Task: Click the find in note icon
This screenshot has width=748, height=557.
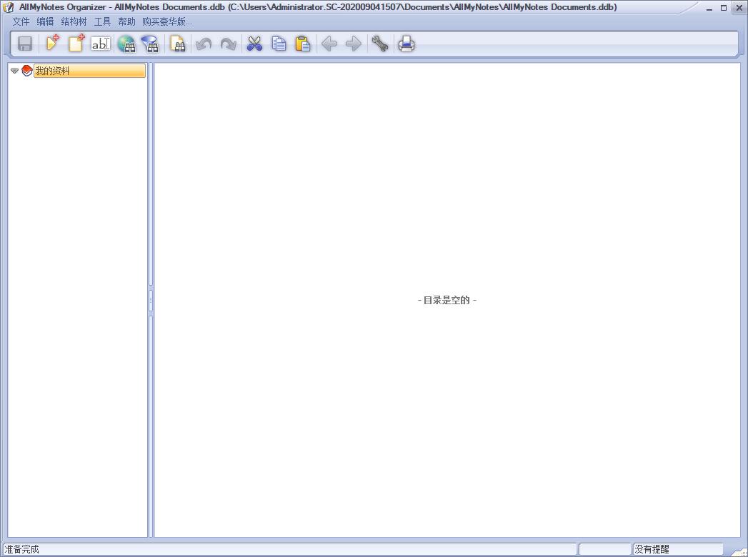Action: pyautogui.click(x=178, y=44)
